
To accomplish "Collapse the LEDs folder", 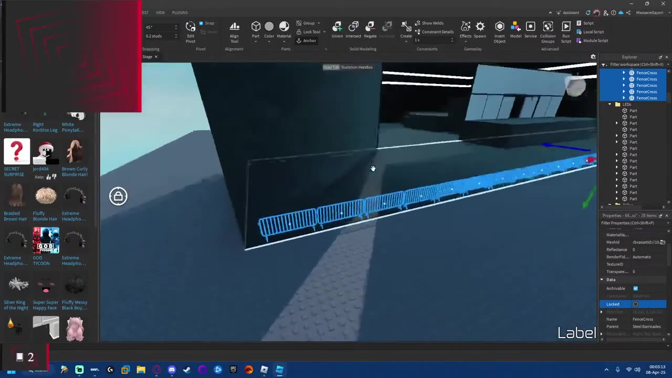I will point(610,104).
